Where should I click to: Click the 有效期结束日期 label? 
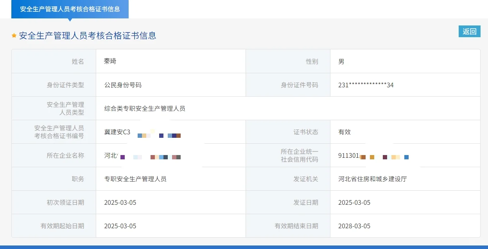[x=296, y=226]
